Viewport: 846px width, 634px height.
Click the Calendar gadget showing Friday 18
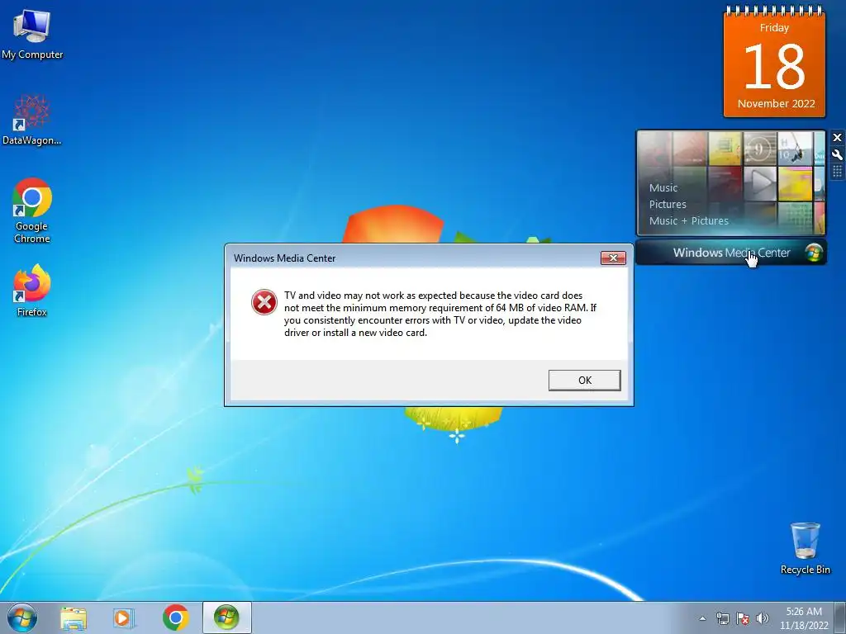pyautogui.click(x=774, y=61)
